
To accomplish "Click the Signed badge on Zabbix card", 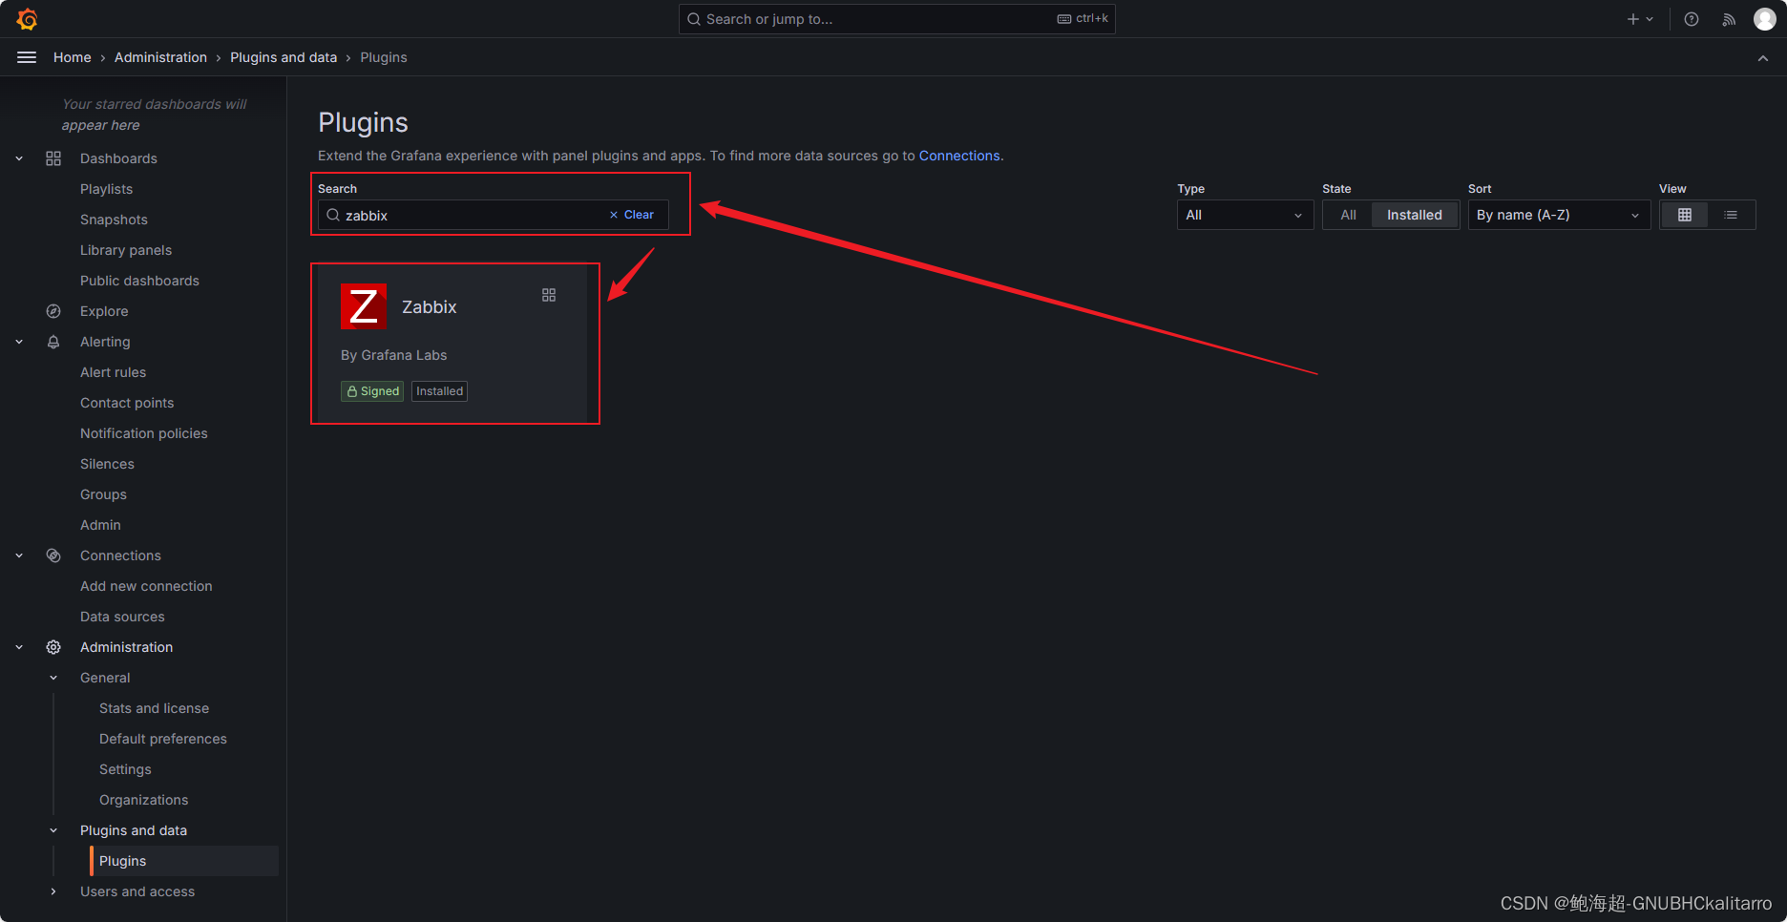I will (x=372, y=391).
